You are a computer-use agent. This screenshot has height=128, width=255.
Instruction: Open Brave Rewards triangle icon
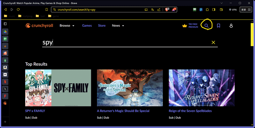pyautogui.click(x=174, y=10)
